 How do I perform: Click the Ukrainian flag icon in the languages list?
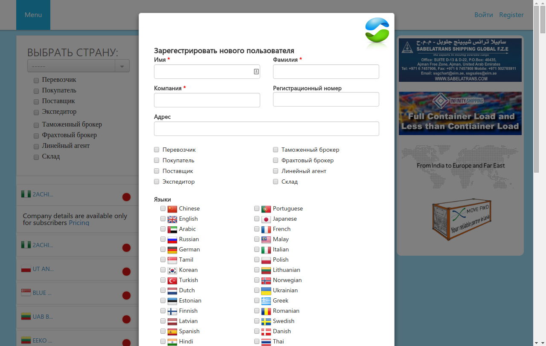(x=266, y=290)
